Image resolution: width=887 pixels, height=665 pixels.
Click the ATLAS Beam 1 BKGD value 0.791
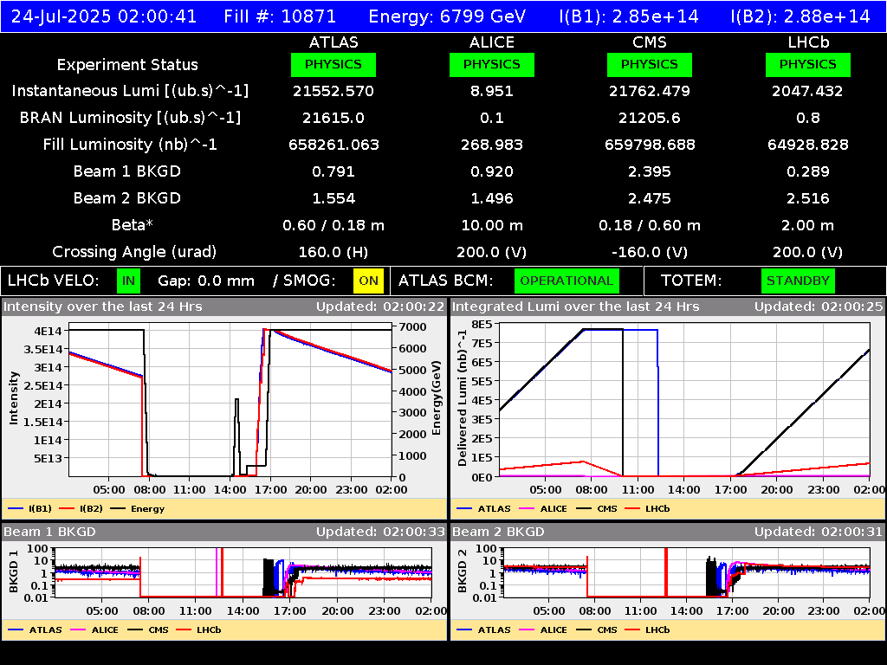click(x=333, y=171)
